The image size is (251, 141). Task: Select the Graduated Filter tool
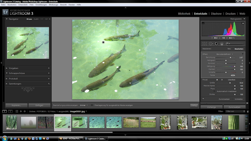pos(222,44)
